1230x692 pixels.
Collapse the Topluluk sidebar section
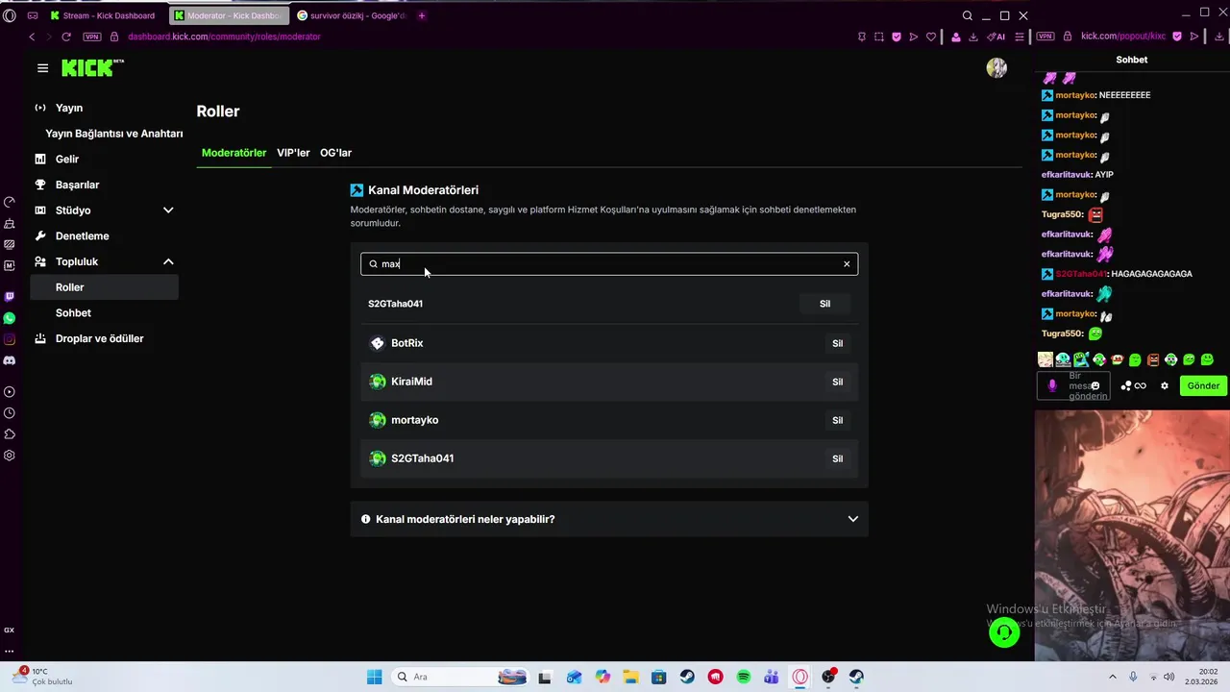coord(168,261)
